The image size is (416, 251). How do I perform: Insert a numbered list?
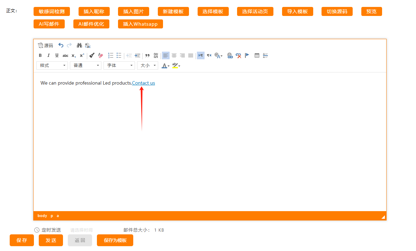tap(111, 55)
